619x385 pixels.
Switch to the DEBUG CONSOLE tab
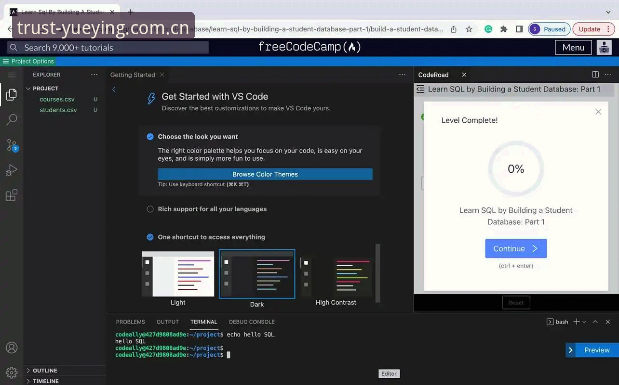click(x=252, y=322)
